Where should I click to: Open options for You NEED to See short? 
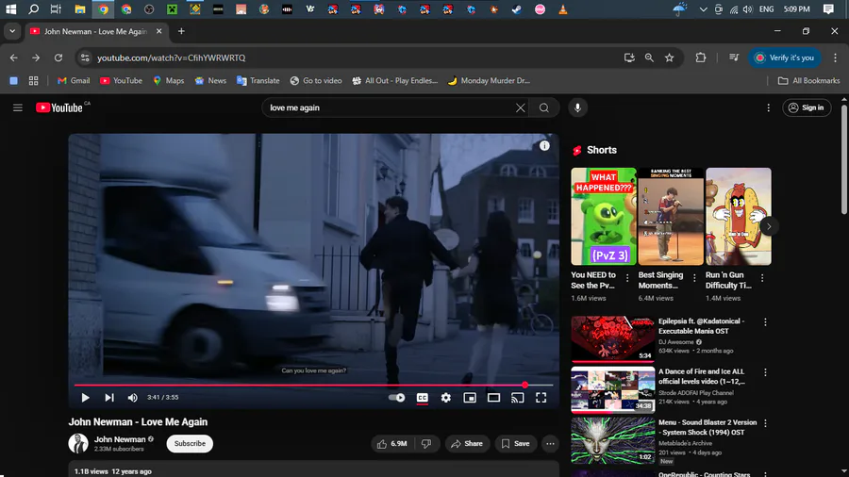click(627, 278)
